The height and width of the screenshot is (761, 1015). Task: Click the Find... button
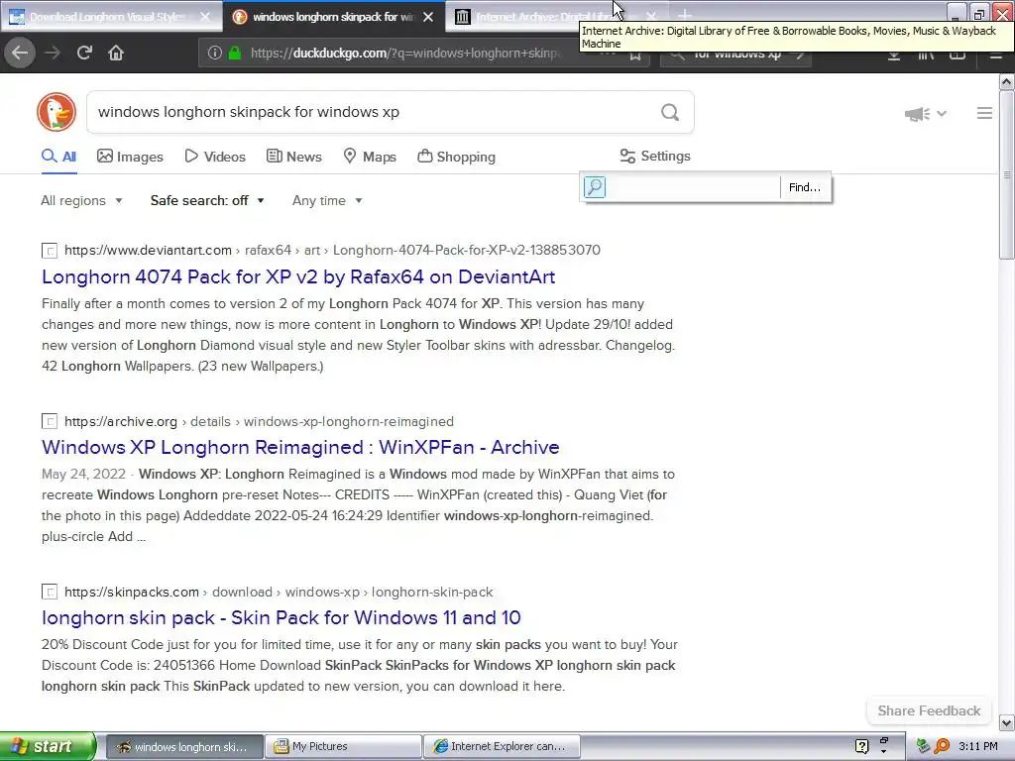805,187
